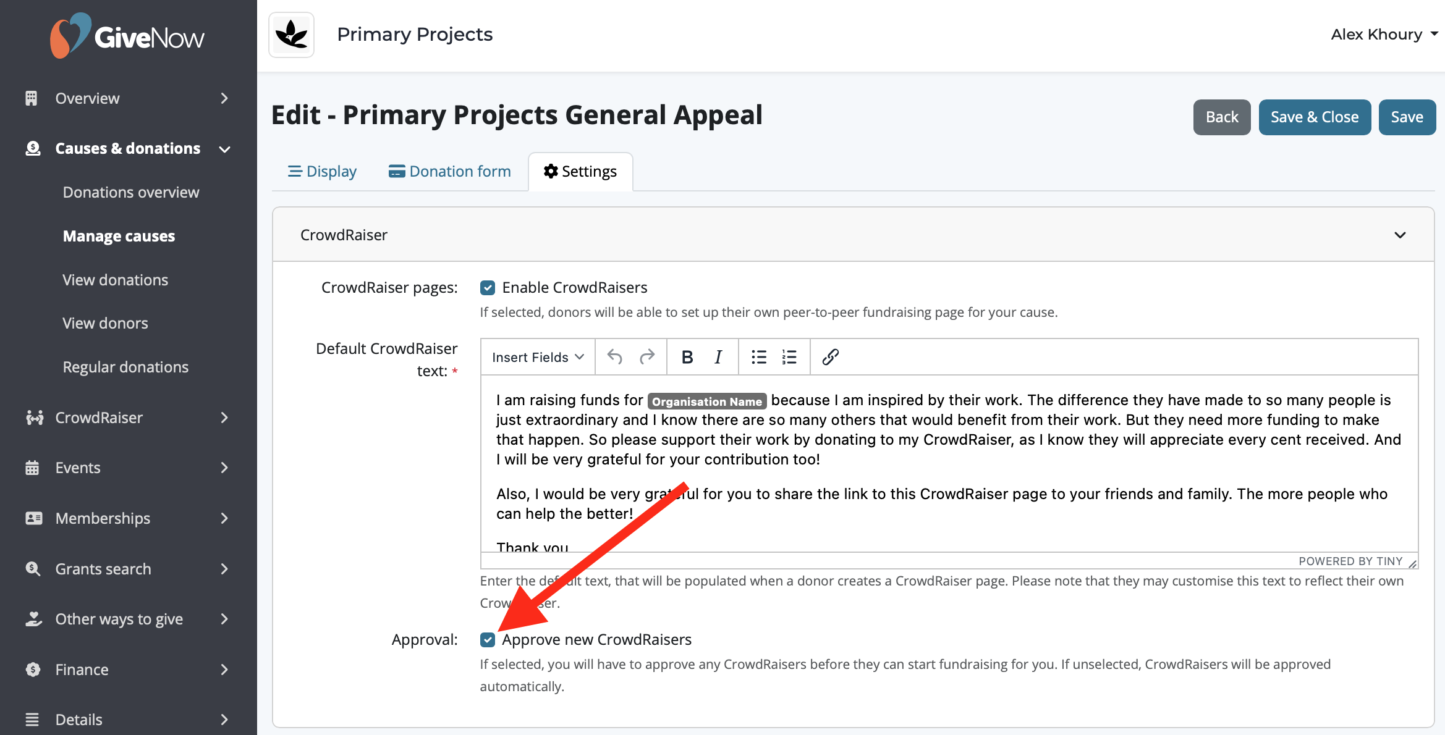Switch to the Donation form tab
The height and width of the screenshot is (735, 1445).
[x=449, y=172]
